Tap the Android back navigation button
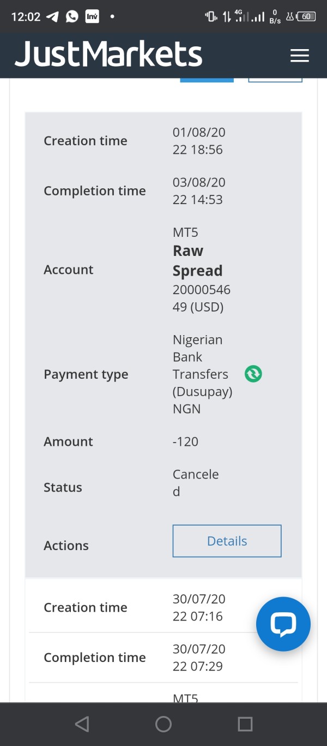 [82, 724]
